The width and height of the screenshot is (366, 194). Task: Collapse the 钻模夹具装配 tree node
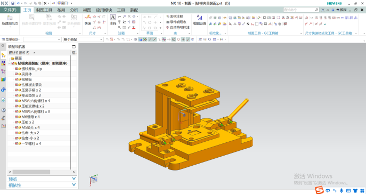[x=10, y=63]
